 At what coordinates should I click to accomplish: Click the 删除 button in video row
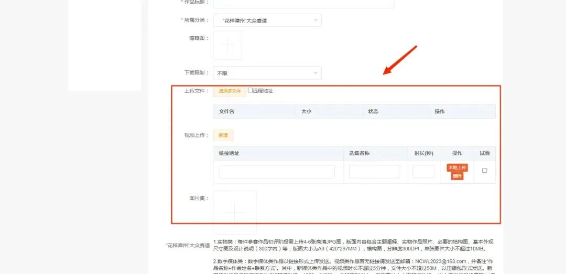(x=457, y=176)
